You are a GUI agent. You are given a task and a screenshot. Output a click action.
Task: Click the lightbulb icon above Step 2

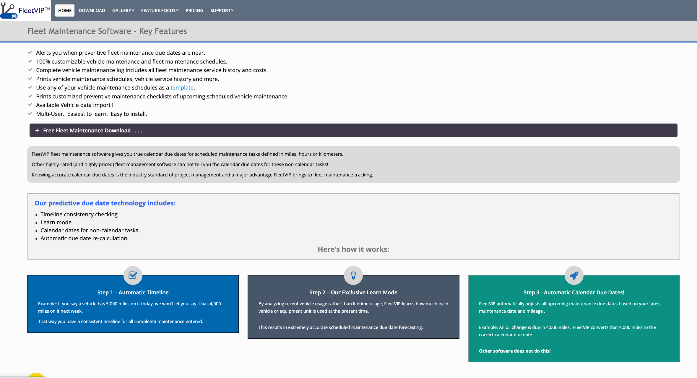coord(353,275)
